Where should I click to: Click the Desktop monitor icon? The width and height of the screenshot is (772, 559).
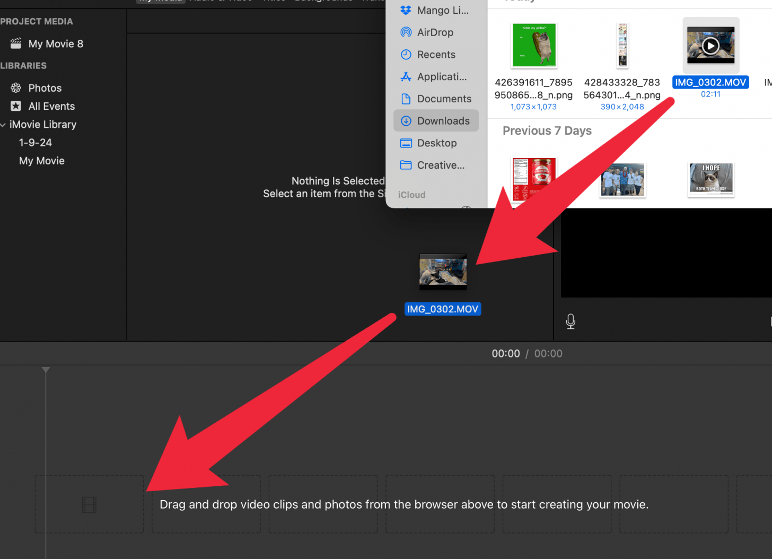pyautogui.click(x=406, y=143)
